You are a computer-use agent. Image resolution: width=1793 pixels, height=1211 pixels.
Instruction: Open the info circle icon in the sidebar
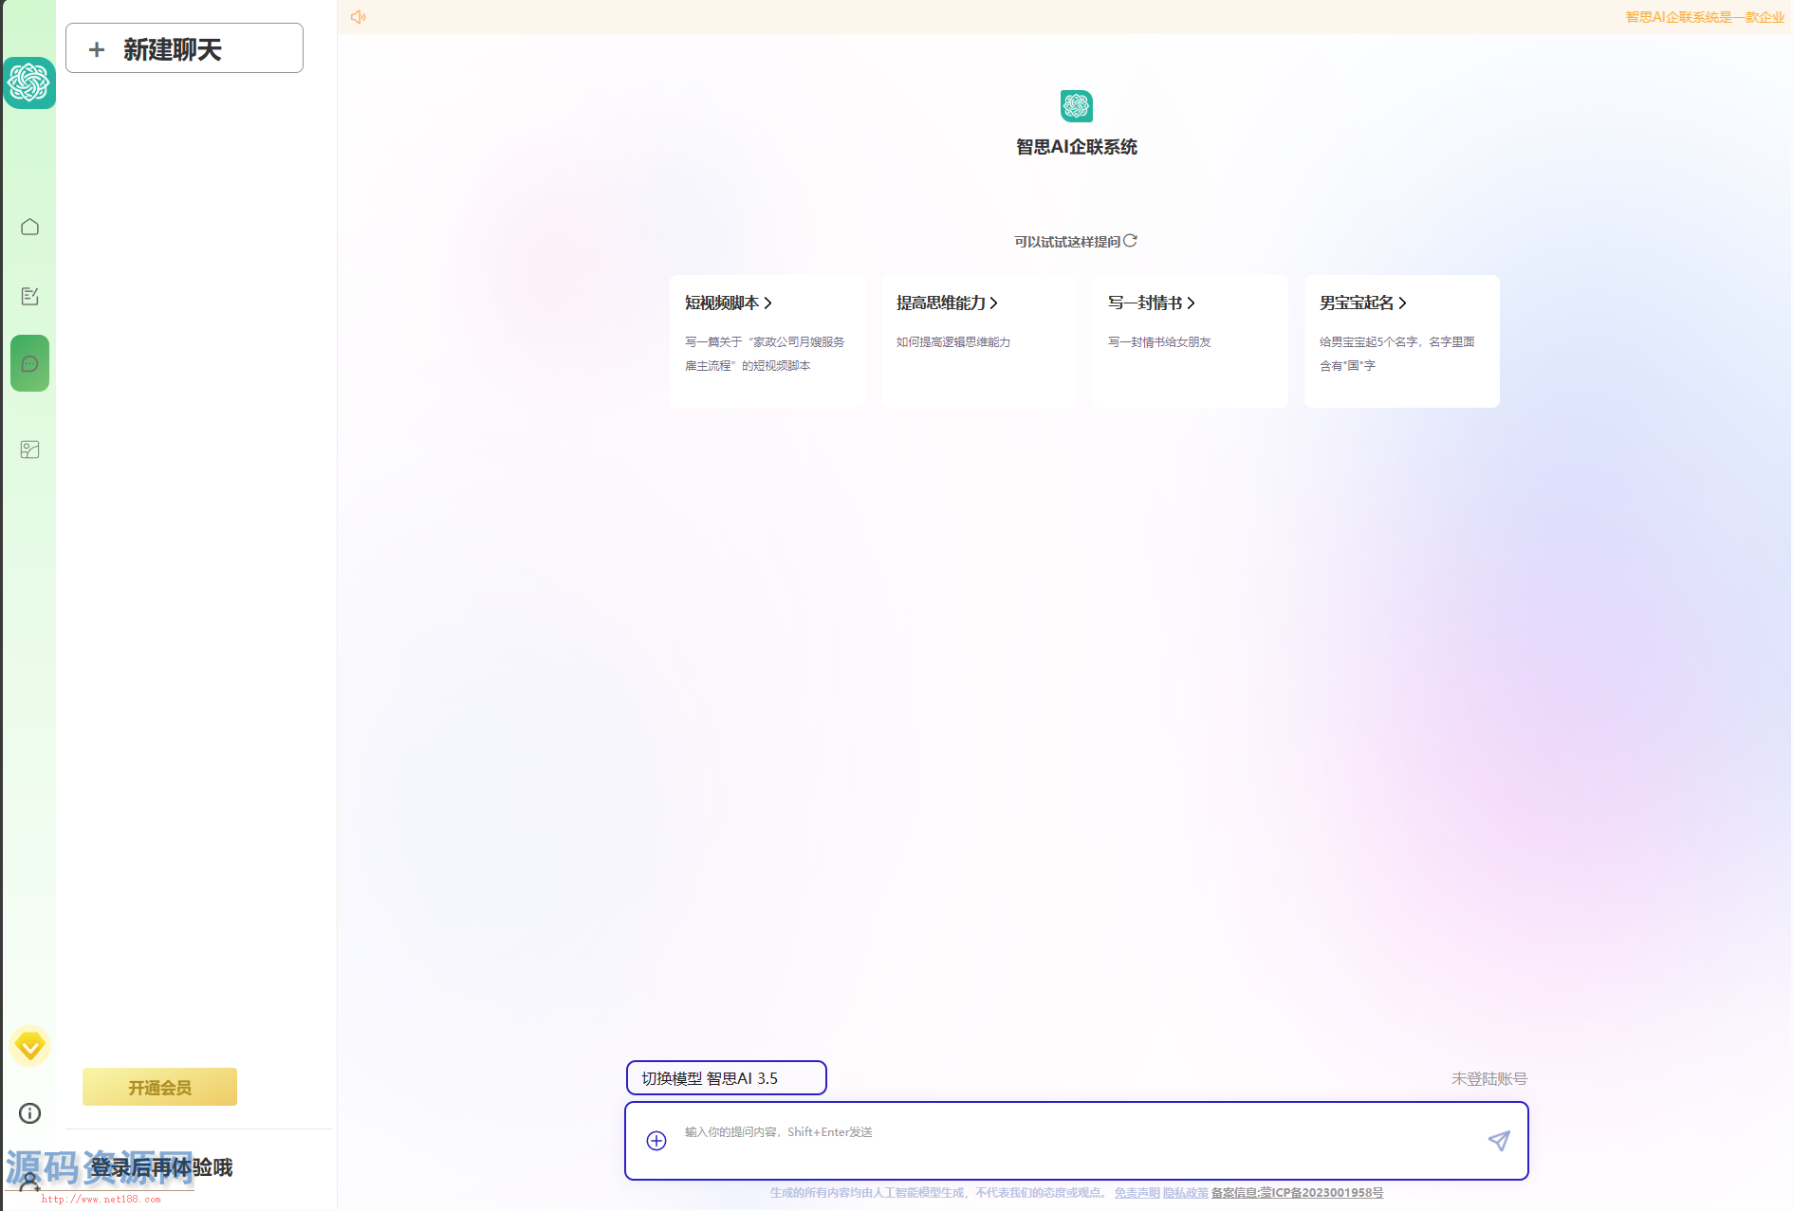tap(29, 1113)
